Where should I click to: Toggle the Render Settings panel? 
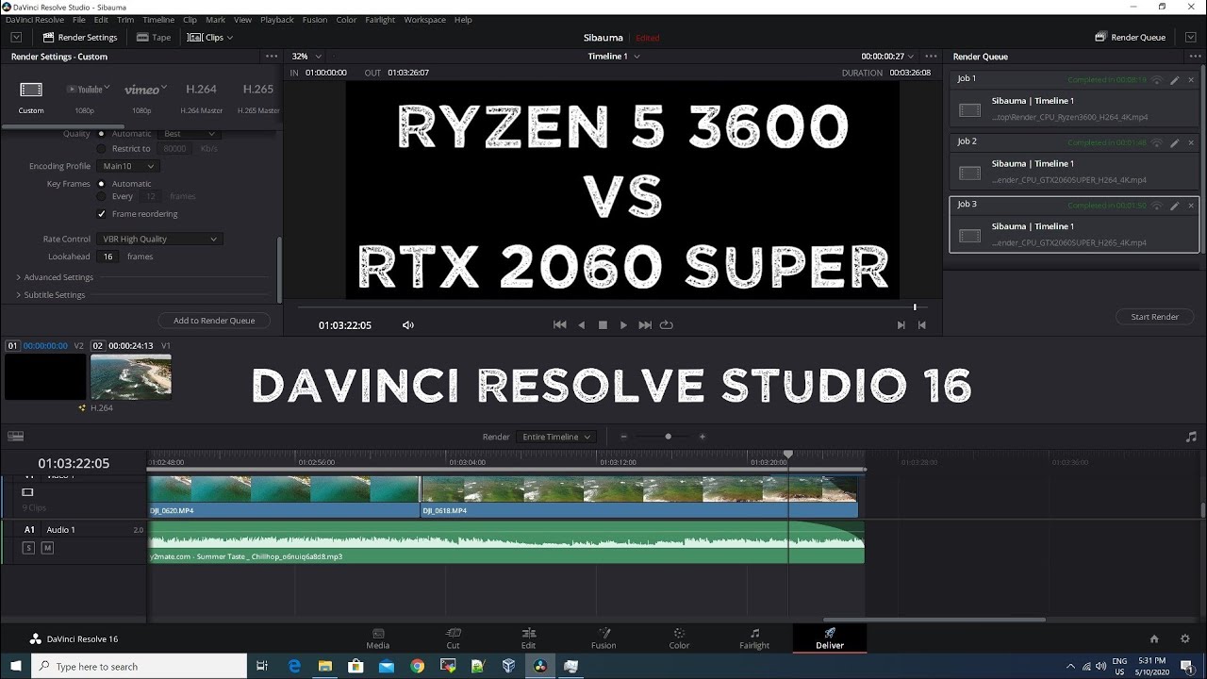point(79,38)
